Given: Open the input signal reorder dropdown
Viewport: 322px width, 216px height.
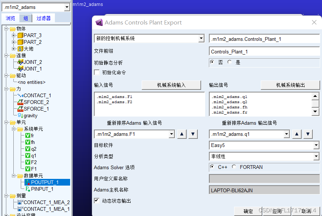Looking at the screenshot, I should (172, 134).
